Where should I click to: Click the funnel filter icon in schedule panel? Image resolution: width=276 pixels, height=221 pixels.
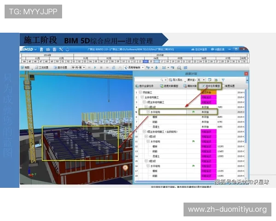pyautogui.click(x=223, y=80)
